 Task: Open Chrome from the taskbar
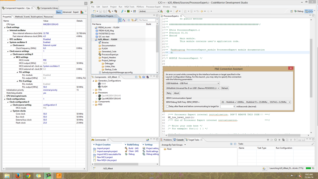tap(28, 176)
